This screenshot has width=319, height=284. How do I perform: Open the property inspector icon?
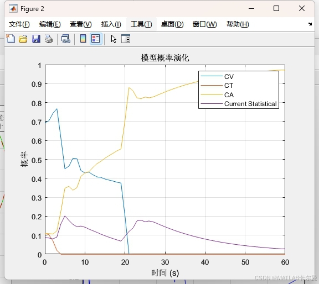click(126, 39)
